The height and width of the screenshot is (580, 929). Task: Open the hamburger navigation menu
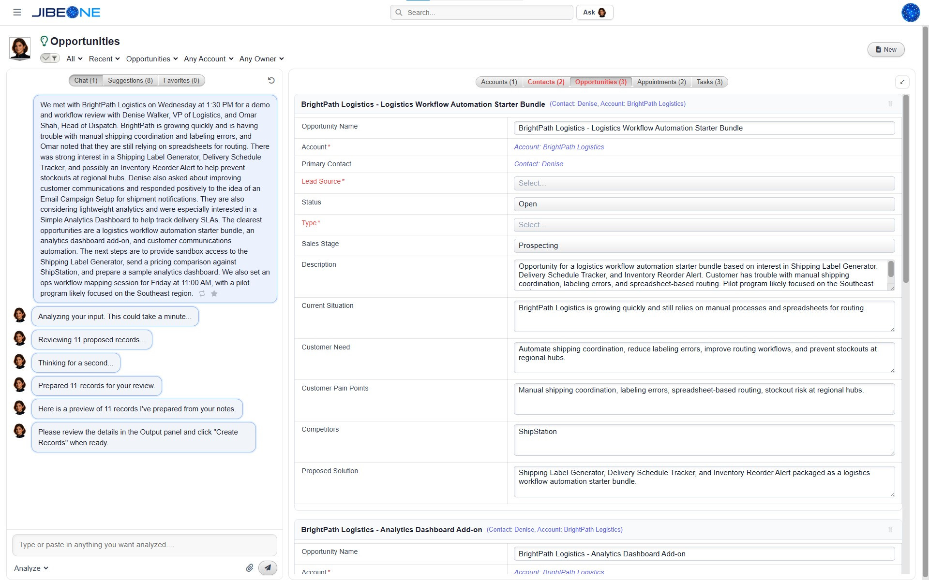17,13
